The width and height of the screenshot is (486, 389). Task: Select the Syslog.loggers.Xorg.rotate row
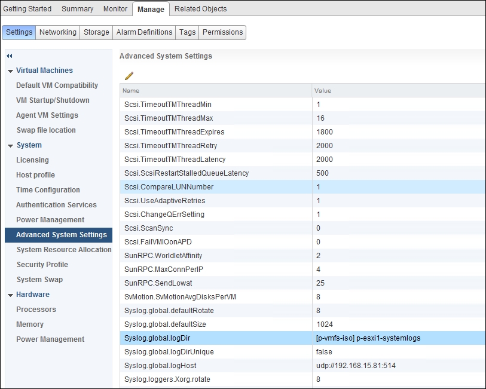click(x=303, y=379)
